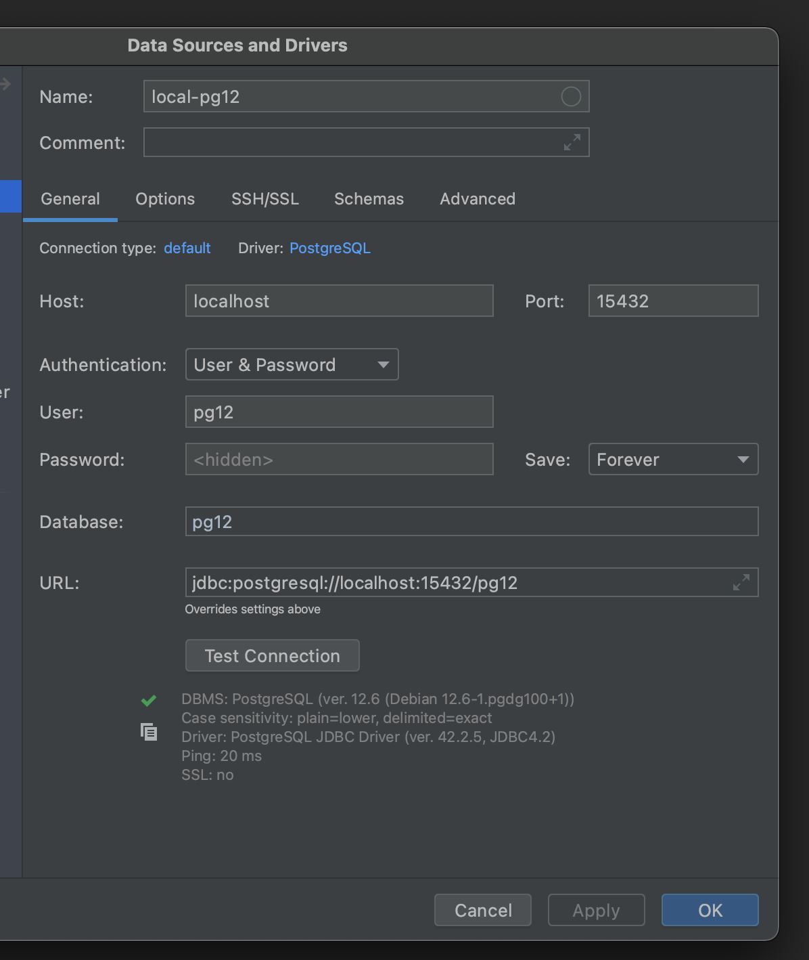Expand the Comment field with the arrows icon

click(572, 142)
